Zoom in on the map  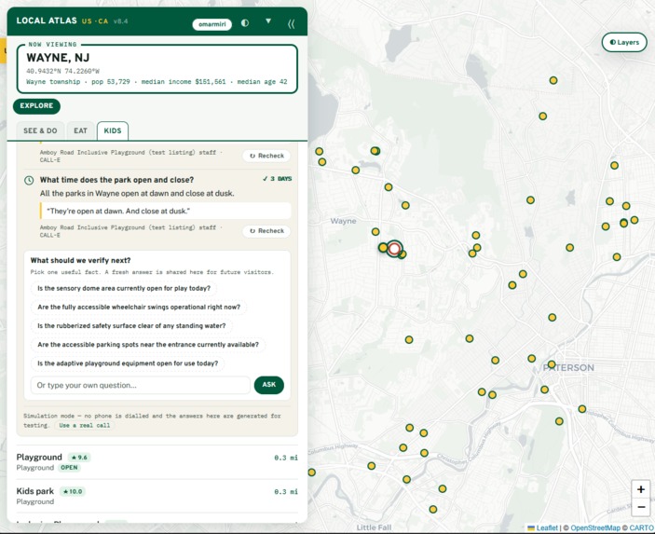pyautogui.click(x=641, y=489)
